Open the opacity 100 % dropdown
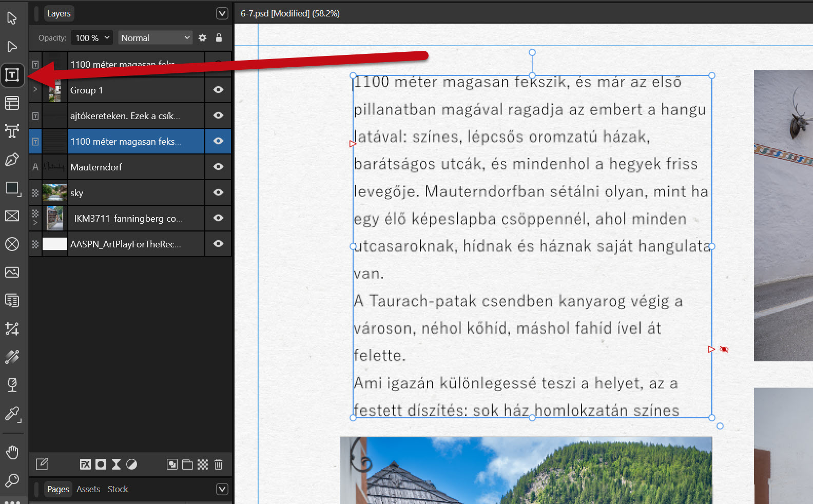 point(92,37)
